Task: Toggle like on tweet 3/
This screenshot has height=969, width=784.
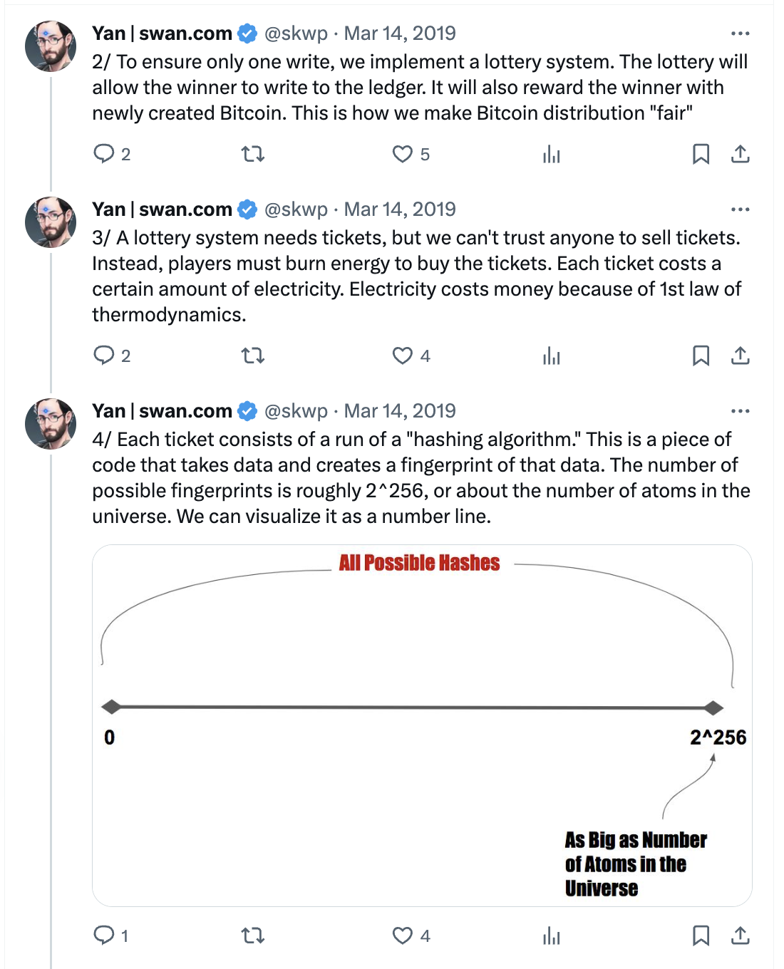Action: coord(403,356)
